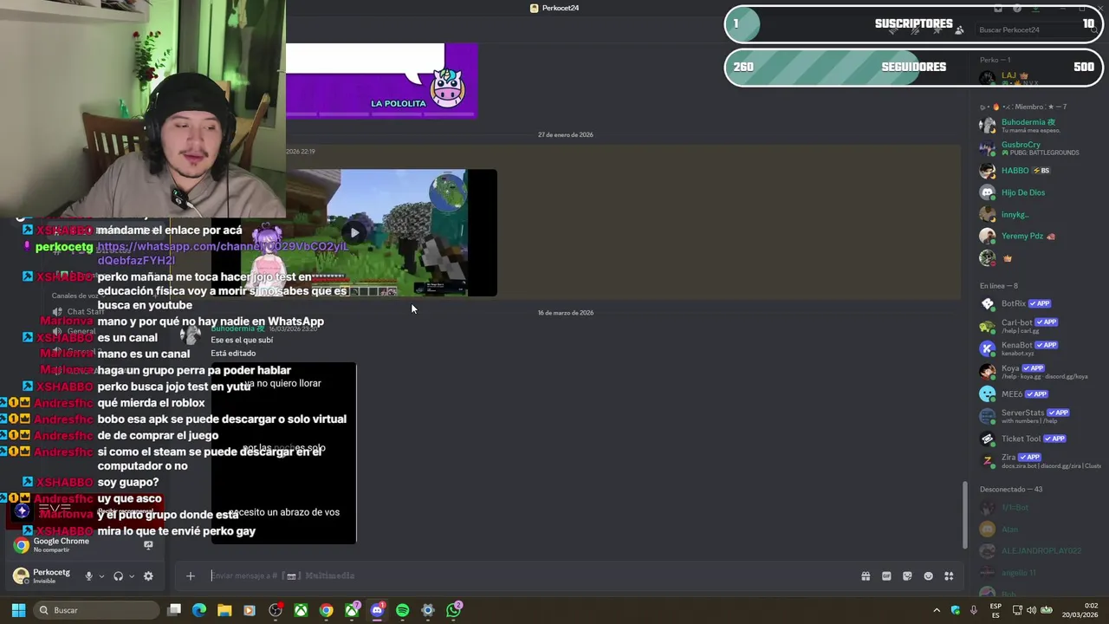Open Windows Start menu
This screenshot has width=1109, height=624.
click(18, 610)
